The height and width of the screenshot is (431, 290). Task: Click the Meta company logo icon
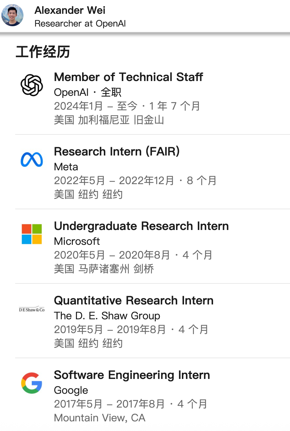(x=32, y=160)
